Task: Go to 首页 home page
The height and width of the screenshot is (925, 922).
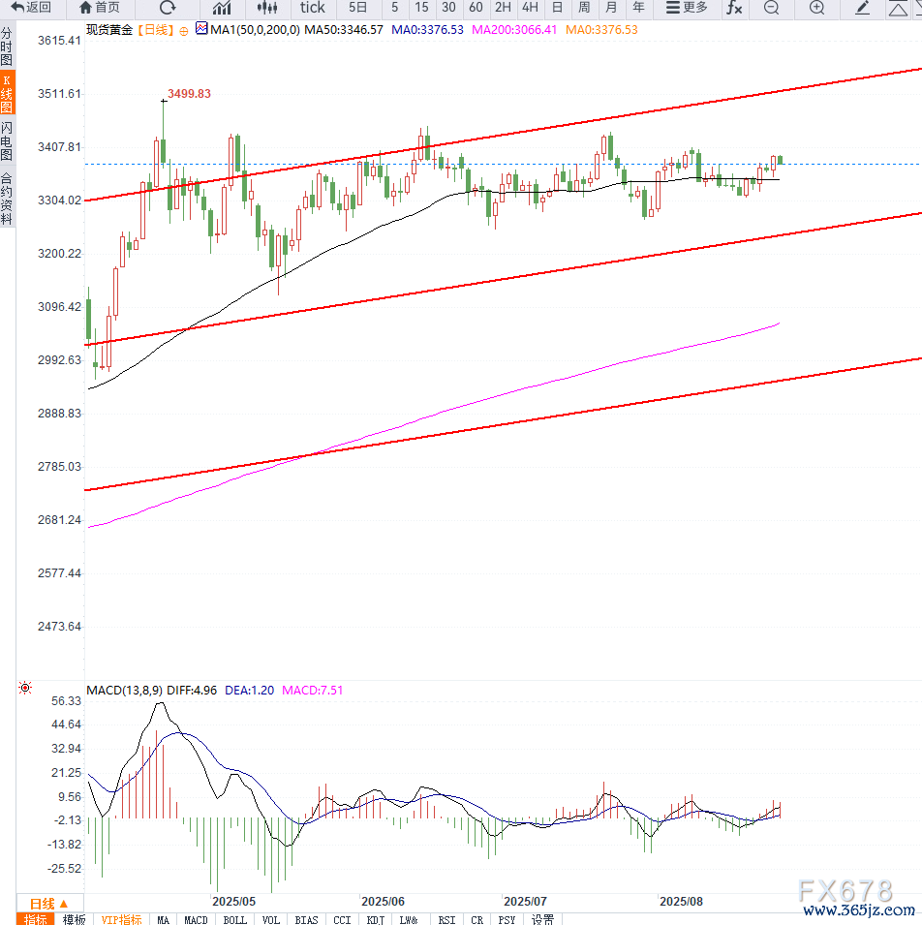Action: click(x=100, y=8)
